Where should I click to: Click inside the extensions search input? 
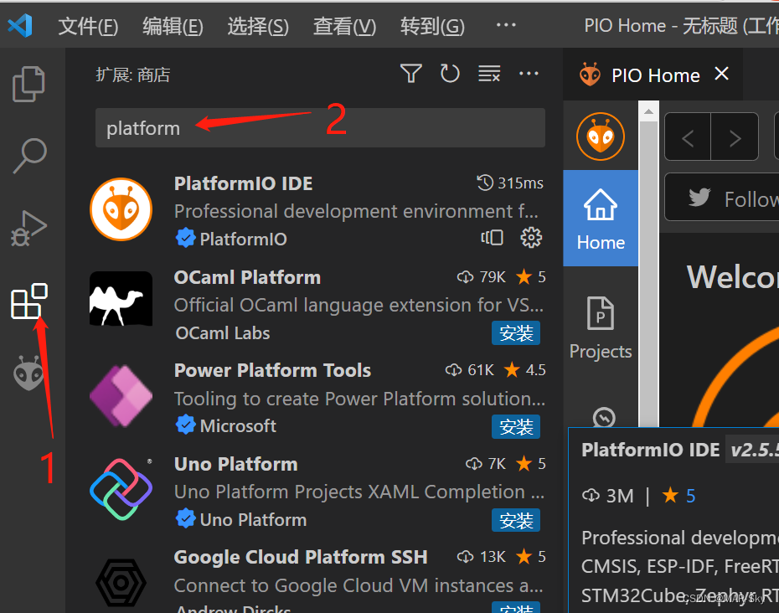251,127
